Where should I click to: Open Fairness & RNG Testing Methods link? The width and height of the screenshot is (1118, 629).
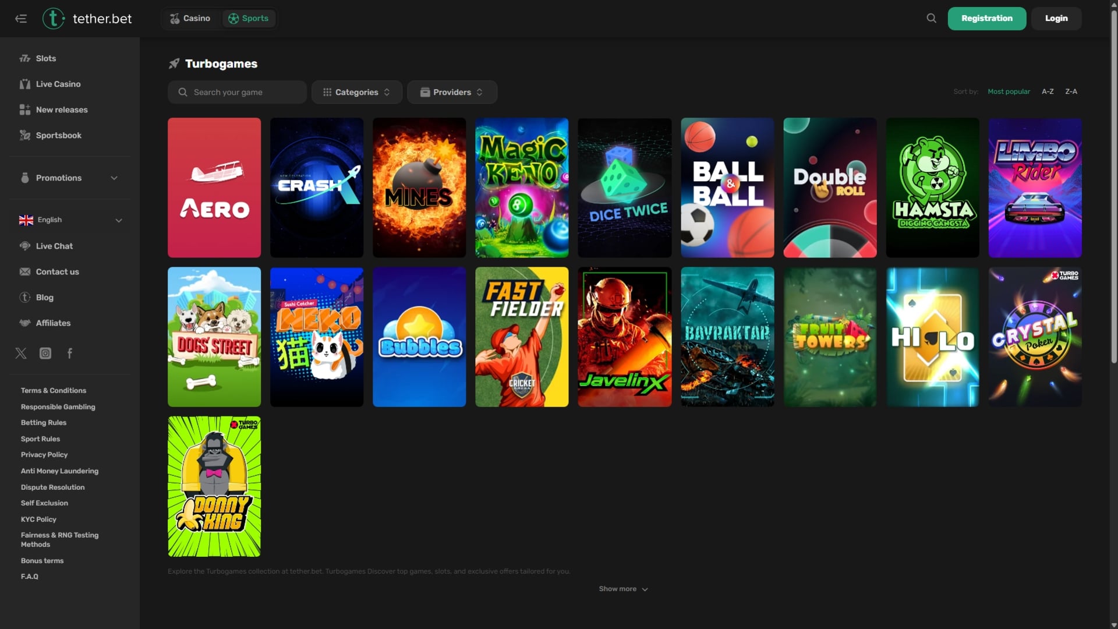[60, 539]
